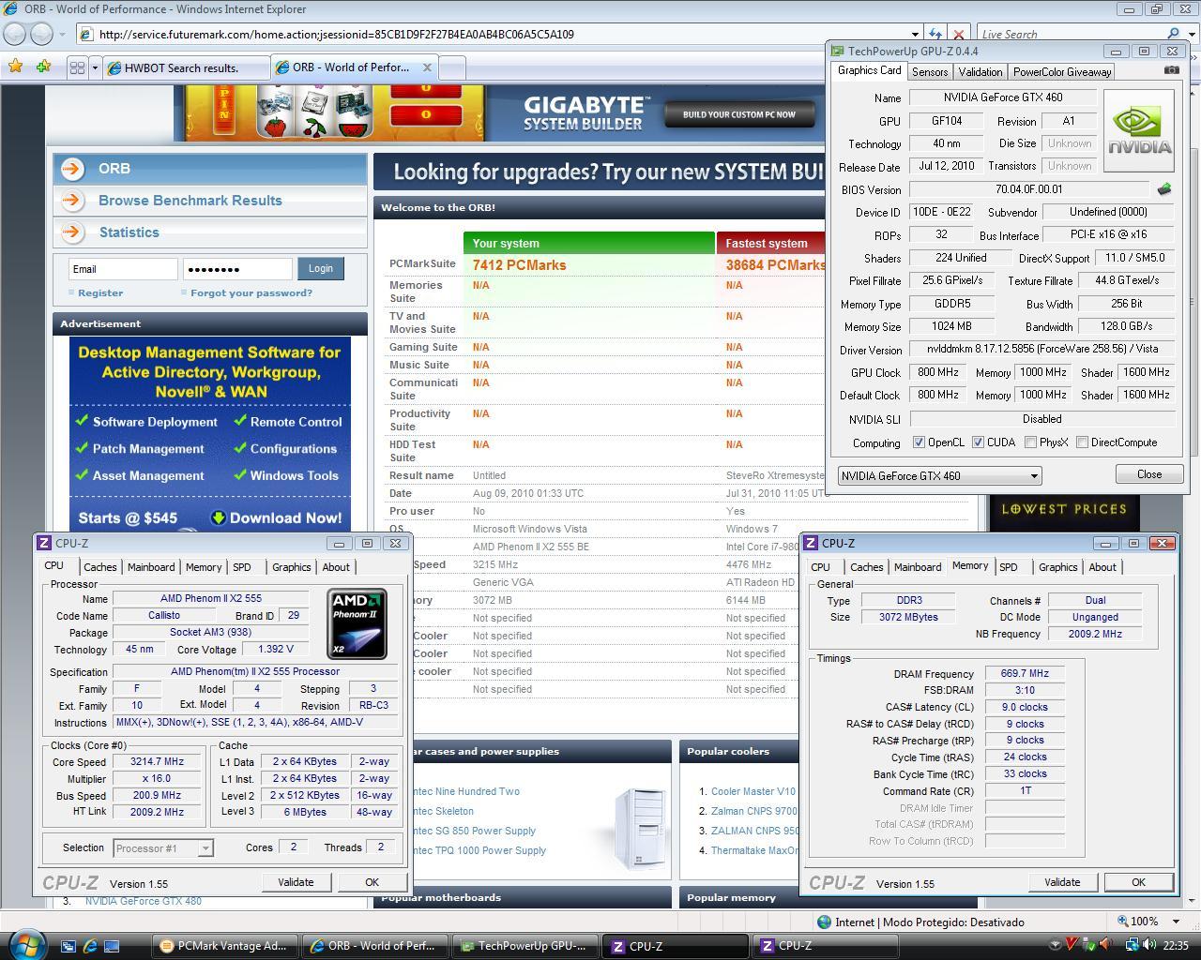
Task: Open the Mainboard tab in left CPU-Z
Action: click(151, 567)
